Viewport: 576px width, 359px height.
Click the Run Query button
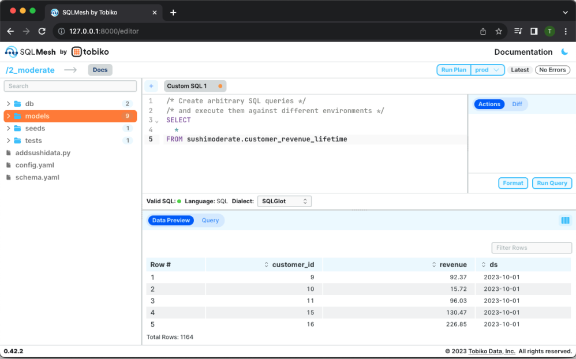coord(552,183)
